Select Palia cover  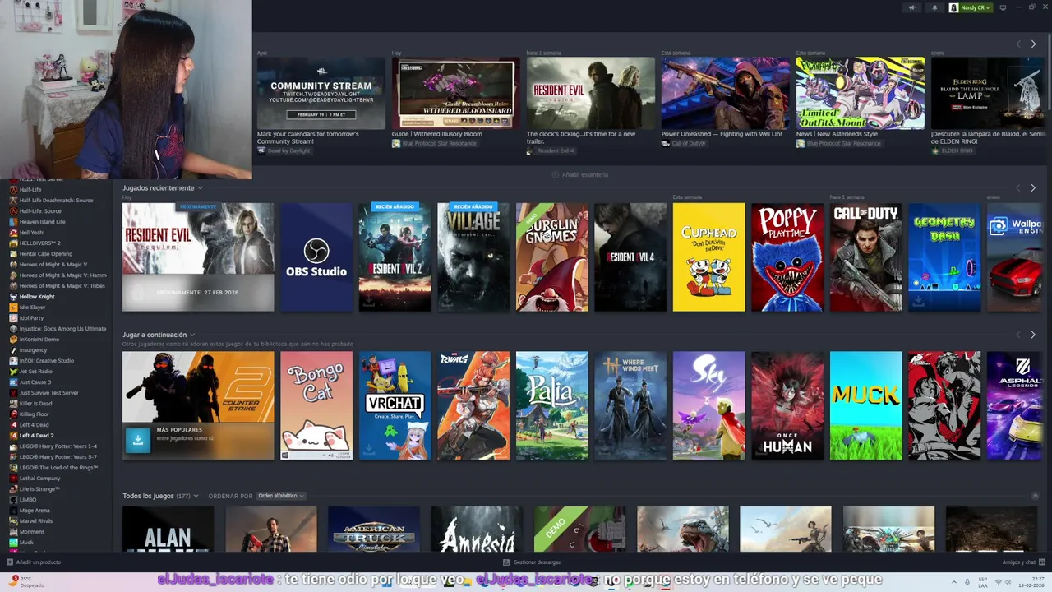tap(551, 405)
